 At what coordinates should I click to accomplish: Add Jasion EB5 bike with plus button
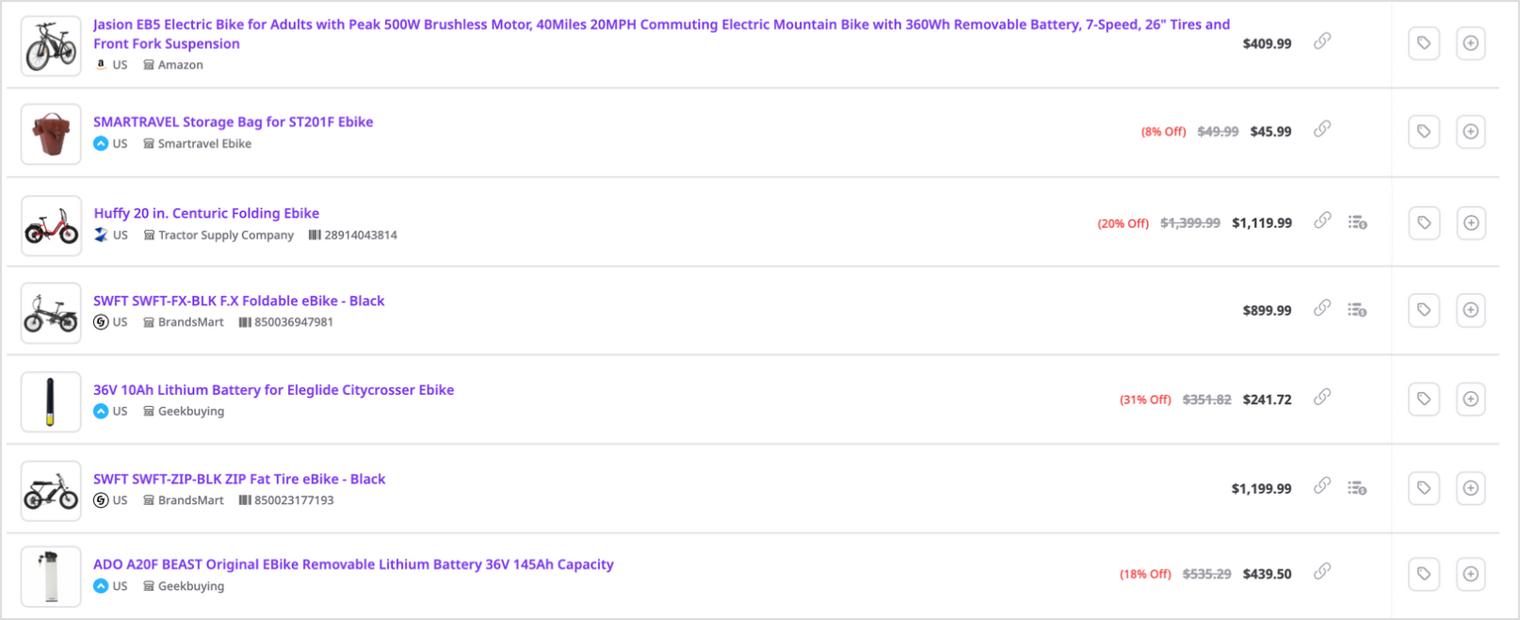pyautogui.click(x=1470, y=42)
